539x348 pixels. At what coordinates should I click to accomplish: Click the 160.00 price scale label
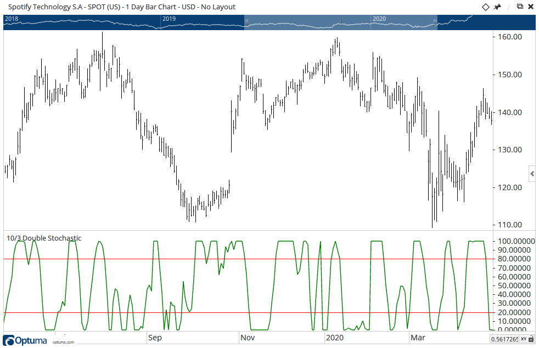point(510,37)
